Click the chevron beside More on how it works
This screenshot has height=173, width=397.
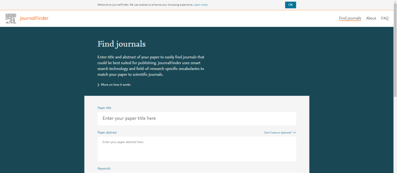click(x=99, y=85)
